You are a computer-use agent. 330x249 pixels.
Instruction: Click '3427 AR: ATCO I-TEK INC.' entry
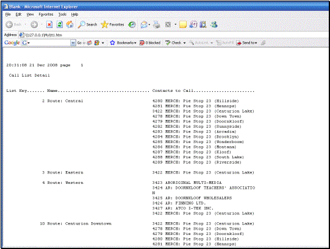coord(183,208)
